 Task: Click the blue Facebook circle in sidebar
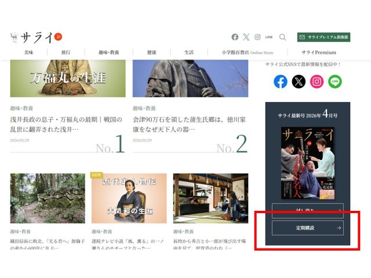click(281, 82)
